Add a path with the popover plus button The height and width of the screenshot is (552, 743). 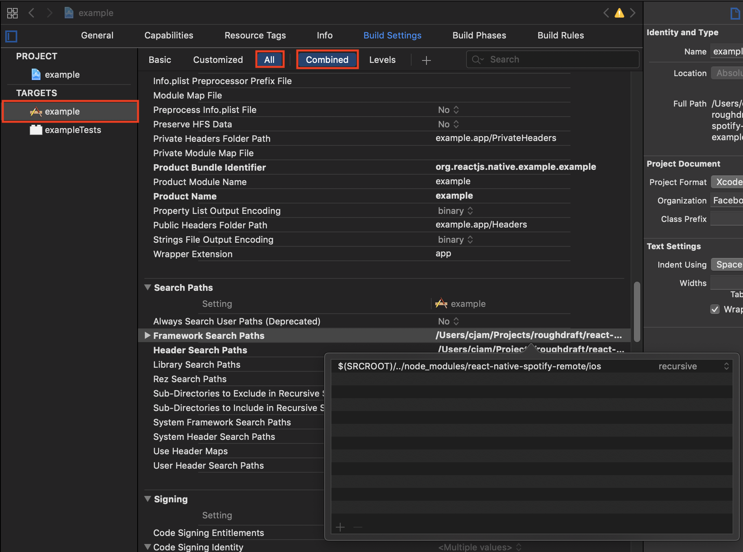pyautogui.click(x=340, y=527)
